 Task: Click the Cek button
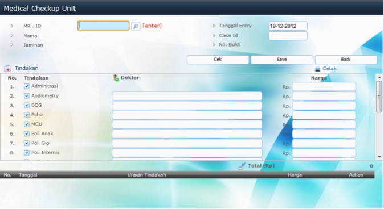tap(218, 60)
